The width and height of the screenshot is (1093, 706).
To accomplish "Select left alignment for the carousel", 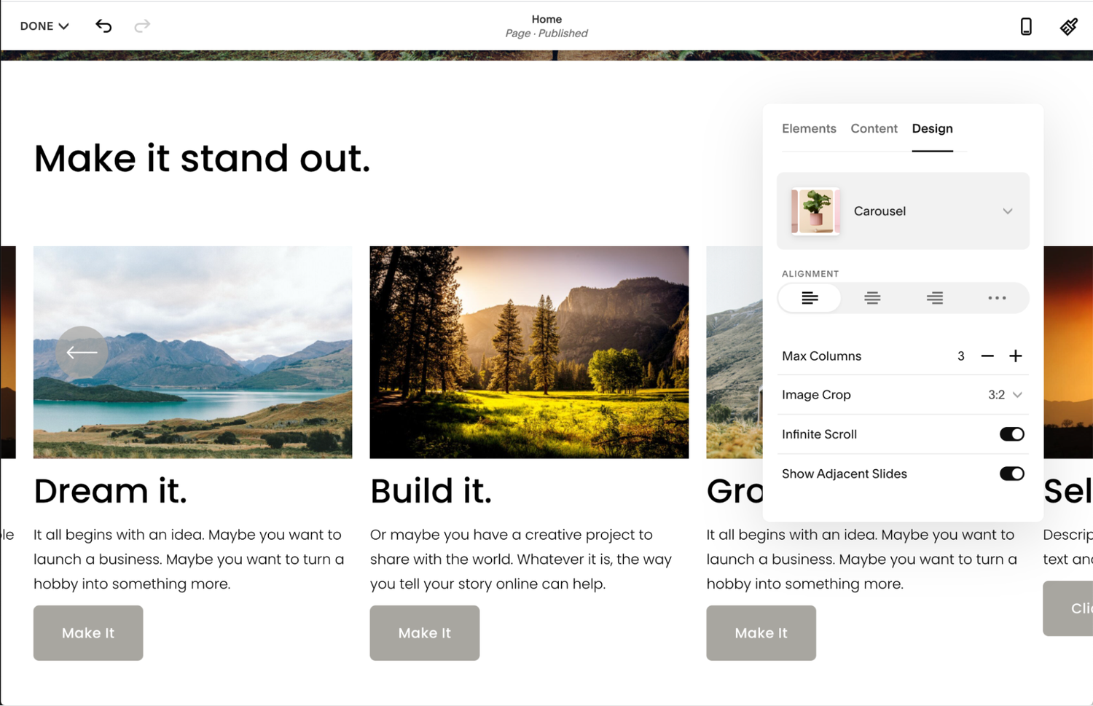I will [809, 298].
